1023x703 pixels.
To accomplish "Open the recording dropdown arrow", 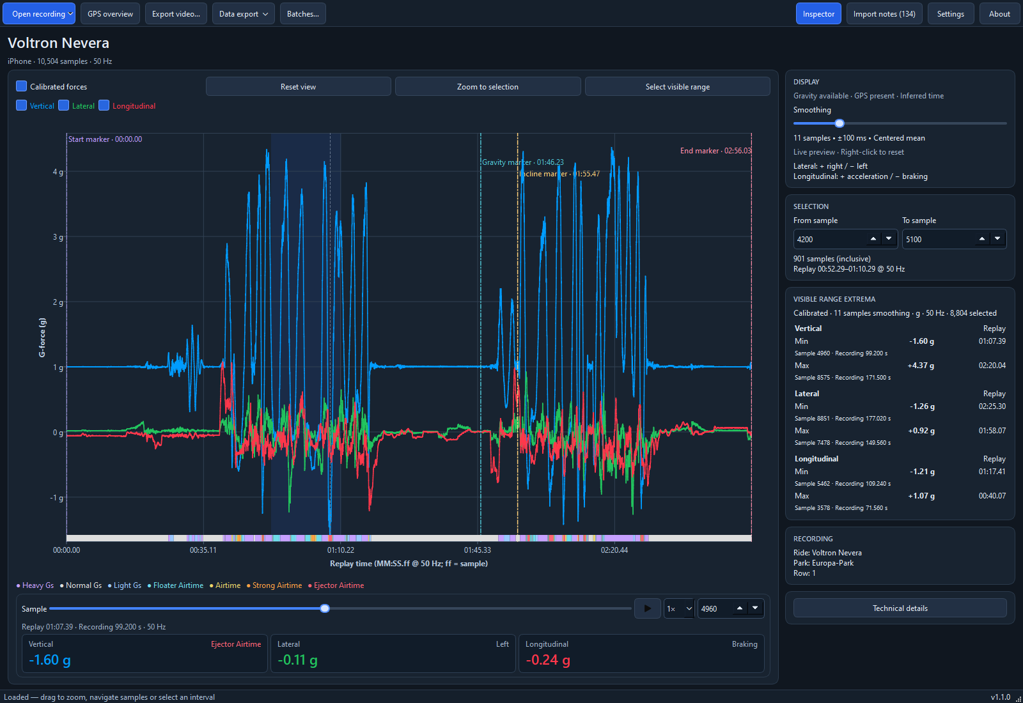I will [70, 14].
